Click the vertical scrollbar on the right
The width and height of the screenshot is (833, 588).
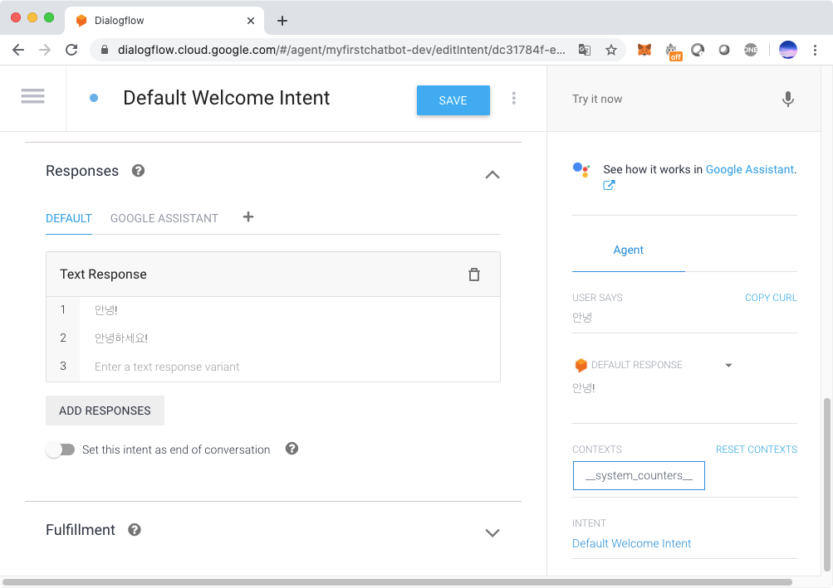point(826,484)
